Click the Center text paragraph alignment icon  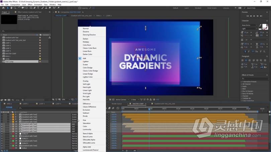tap(246, 60)
